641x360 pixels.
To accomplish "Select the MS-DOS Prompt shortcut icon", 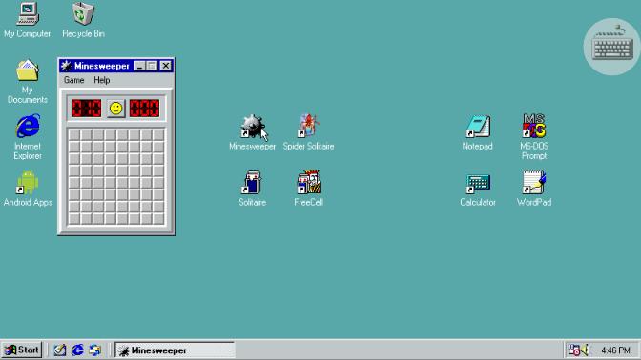I will click(534, 126).
